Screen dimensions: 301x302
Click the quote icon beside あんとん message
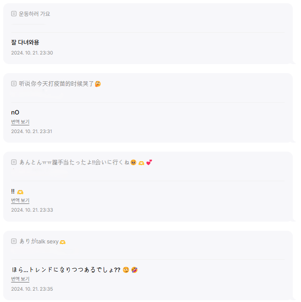(14, 162)
